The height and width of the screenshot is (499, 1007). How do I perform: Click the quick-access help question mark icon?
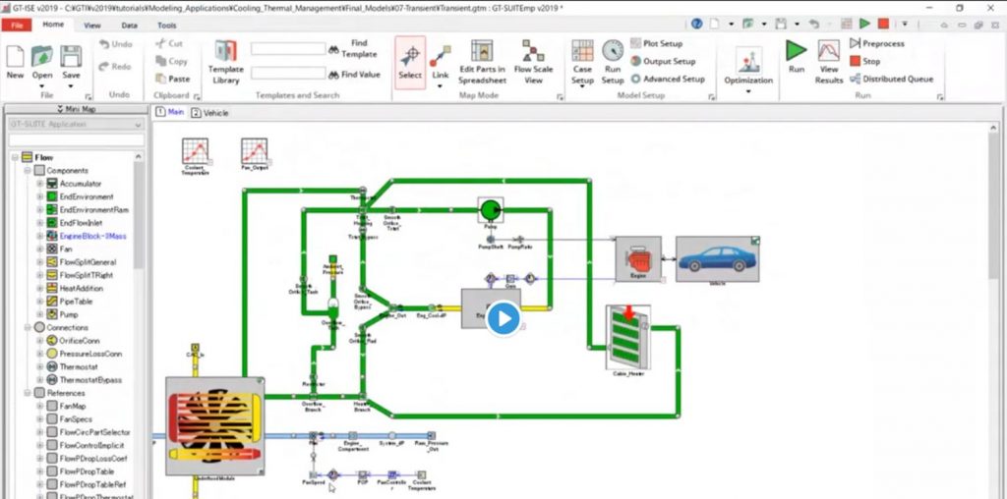tap(697, 24)
